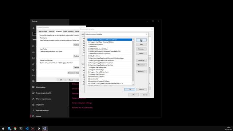Select the %SystemRoot%\System32\Wbem entry
The width and height of the screenshot is (233, 131).
(110, 81)
